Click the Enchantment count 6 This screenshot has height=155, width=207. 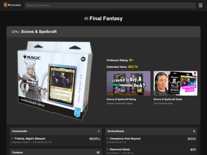click(194, 131)
